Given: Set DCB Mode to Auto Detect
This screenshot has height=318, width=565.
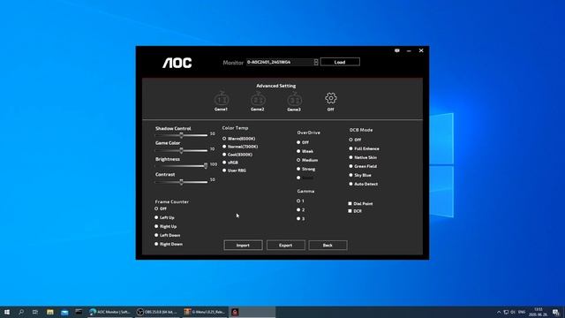Looking at the screenshot, I should (x=363, y=184).
